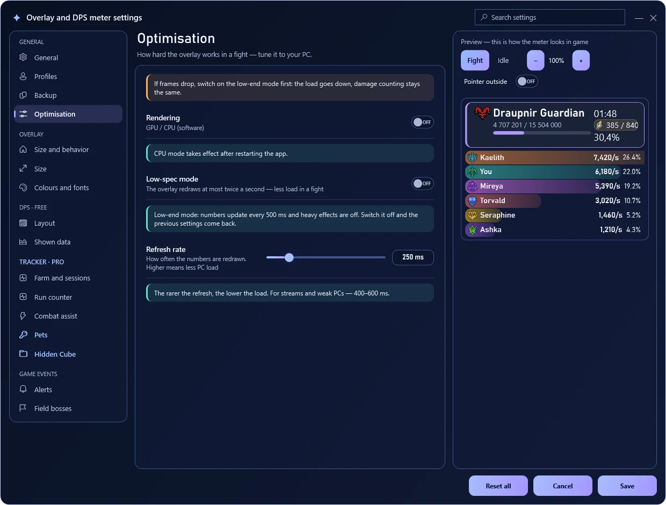
Task: Increase preview zoom with plus button
Action: [x=581, y=61]
